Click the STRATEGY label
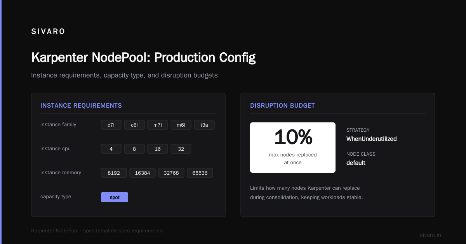466x244 pixels. 358,130
